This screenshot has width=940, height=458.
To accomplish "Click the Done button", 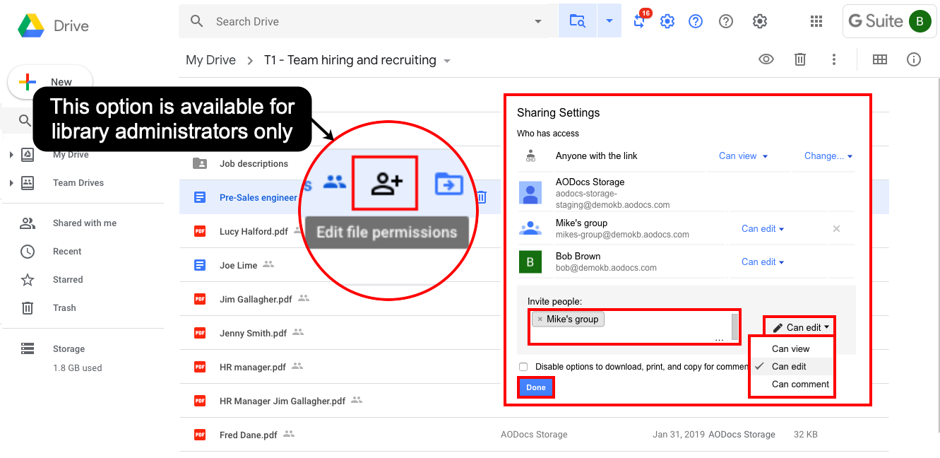I will click(x=536, y=387).
